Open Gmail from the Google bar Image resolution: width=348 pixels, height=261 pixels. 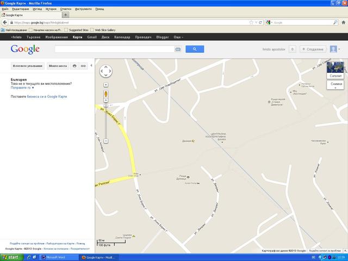coord(92,37)
